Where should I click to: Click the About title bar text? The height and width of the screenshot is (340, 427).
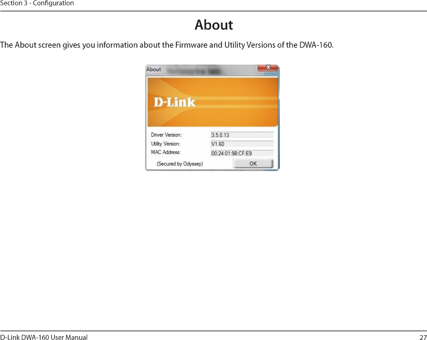[x=154, y=69]
